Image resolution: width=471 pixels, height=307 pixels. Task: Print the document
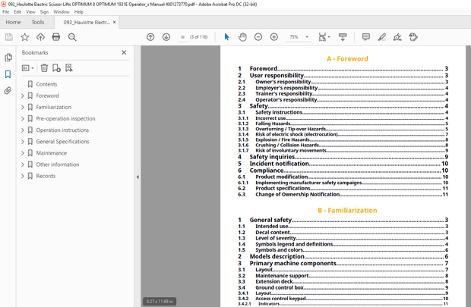56,37
